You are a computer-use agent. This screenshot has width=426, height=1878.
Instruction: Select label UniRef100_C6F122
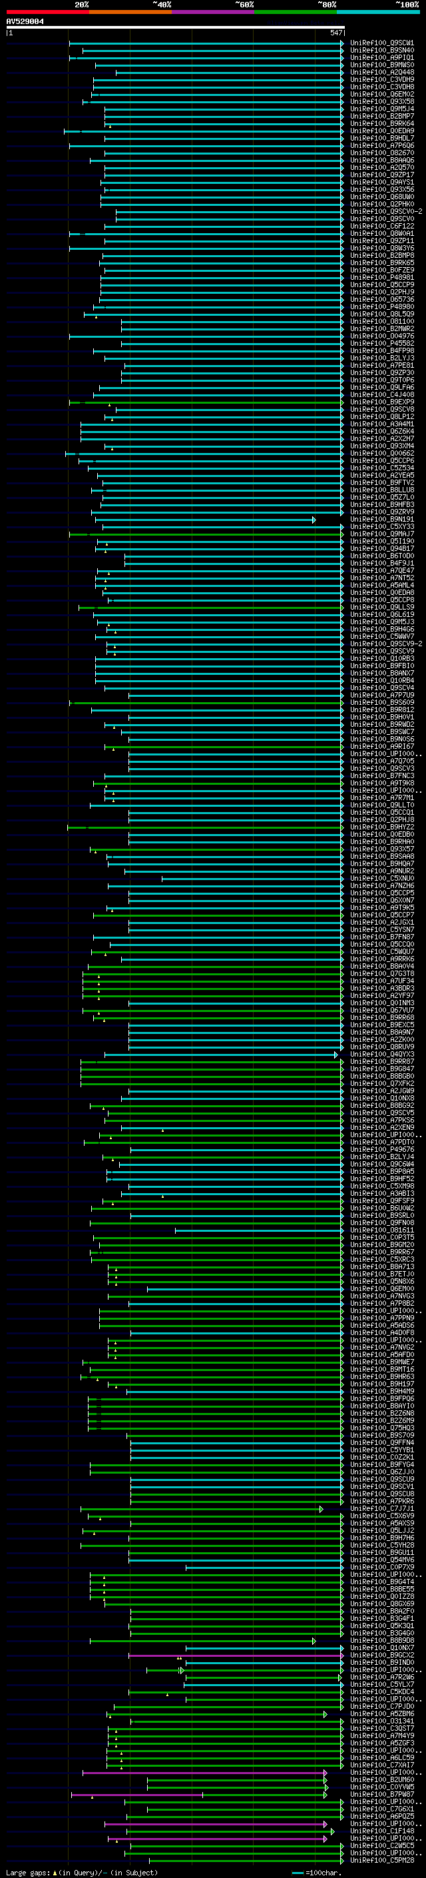(381, 226)
